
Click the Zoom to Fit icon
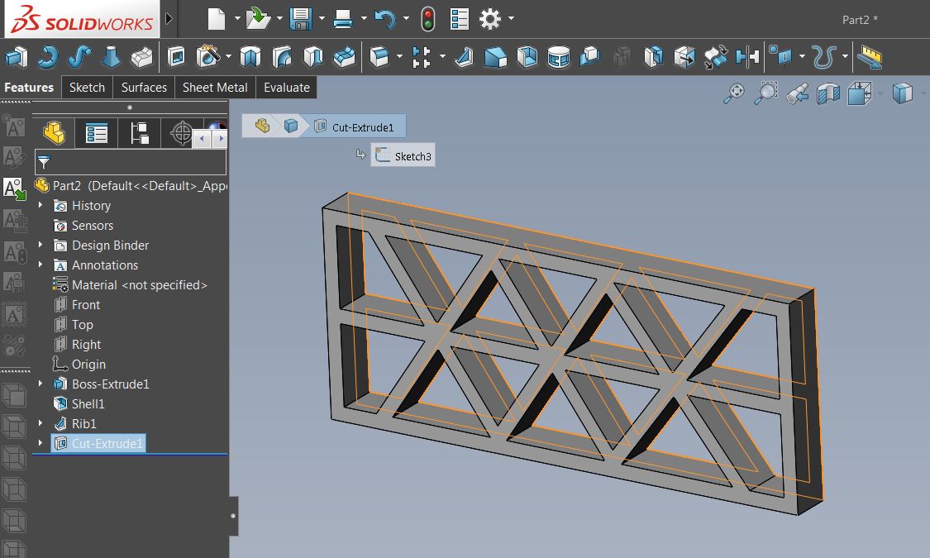click(x=733, y=93)
